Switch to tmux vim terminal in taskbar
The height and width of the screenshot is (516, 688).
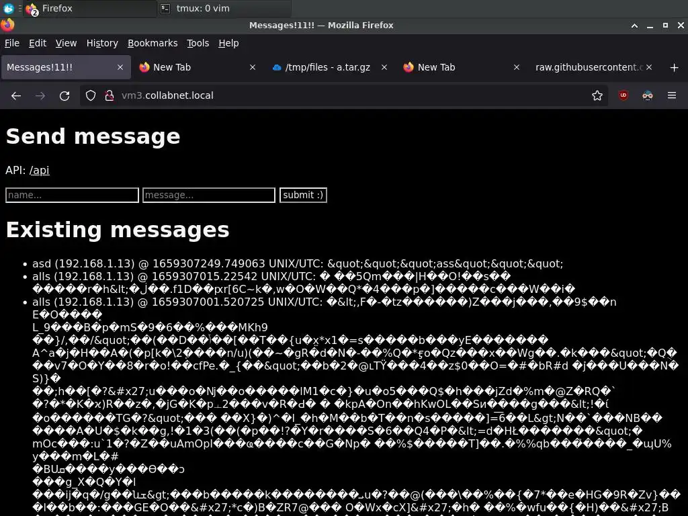[224, 8]
